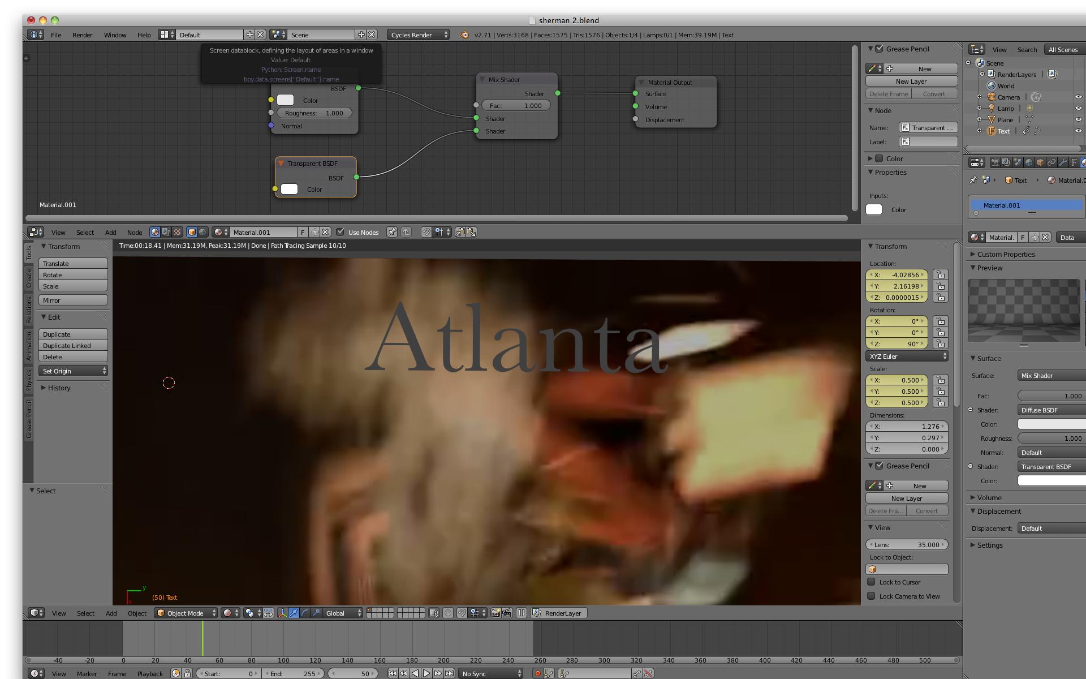Toggle Use Nodes checkbox
The width and height of the screenshot is (1086, 679).
(x=340, y=232)
